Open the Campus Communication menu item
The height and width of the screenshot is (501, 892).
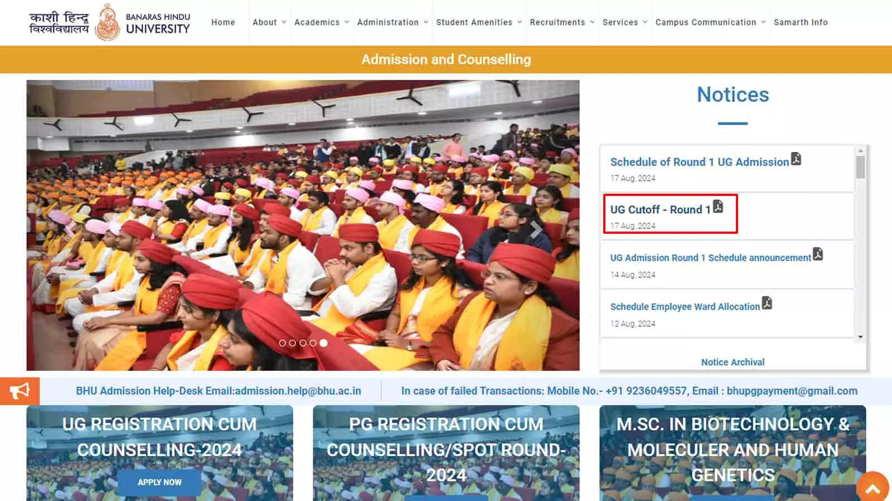coord(706,22)
